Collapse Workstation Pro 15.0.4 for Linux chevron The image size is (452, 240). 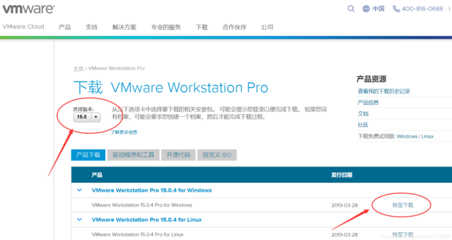click(x=80, y=219)
